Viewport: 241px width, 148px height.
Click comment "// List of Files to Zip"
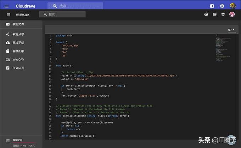[x=77, y=72]
